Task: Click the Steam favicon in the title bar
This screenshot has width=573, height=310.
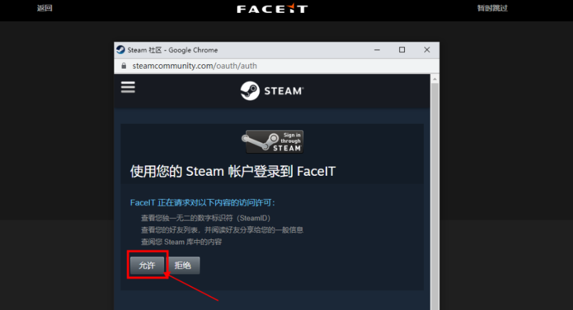Action: point(121,50)
